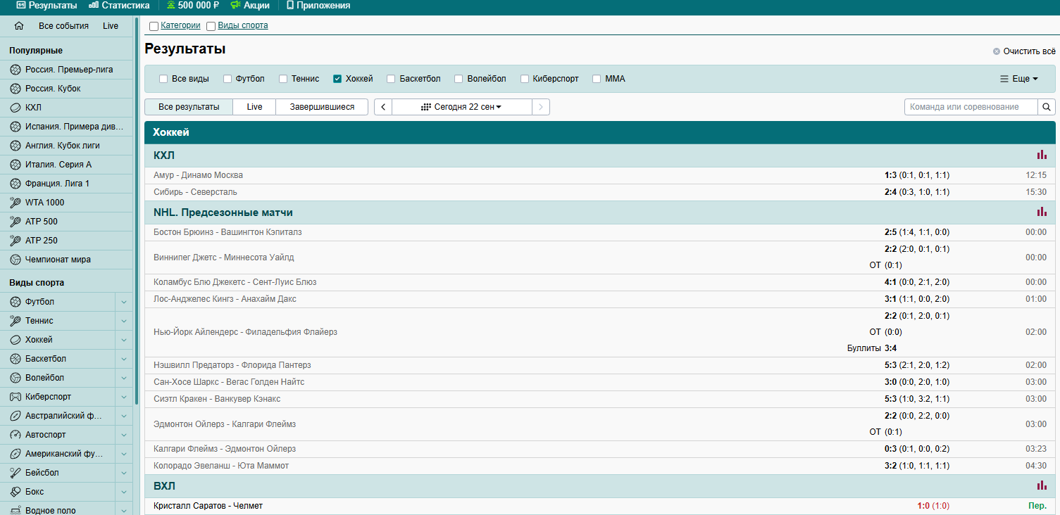Expand the Футбол sports section chevron

pyautogui.click(x=124, y=302)
